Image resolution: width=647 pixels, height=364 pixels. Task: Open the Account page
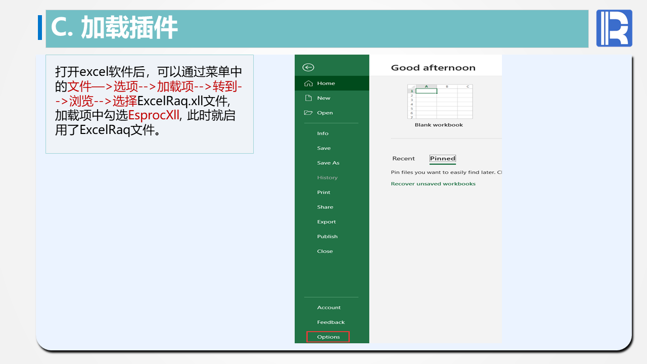pos(329,308)
